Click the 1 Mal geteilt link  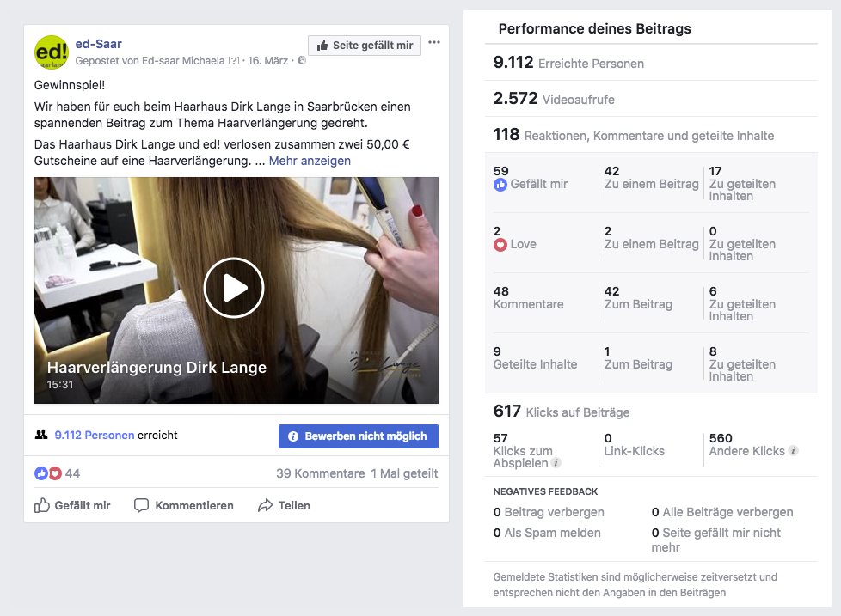(404, 473)
